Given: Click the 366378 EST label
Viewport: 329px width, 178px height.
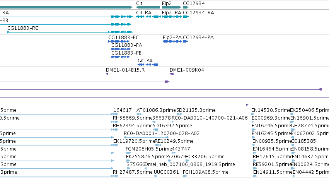Looking at the screenshot, I should pyautogui.click(x=162, y=118).
